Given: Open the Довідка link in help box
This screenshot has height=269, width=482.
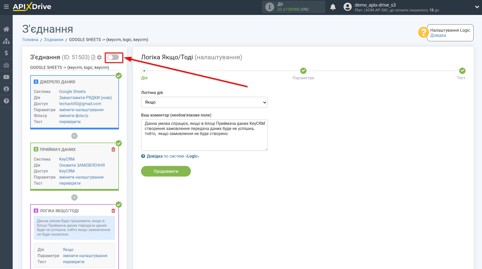Looking at the screenshot, I should pyautogui.click(x=438, y=35).
